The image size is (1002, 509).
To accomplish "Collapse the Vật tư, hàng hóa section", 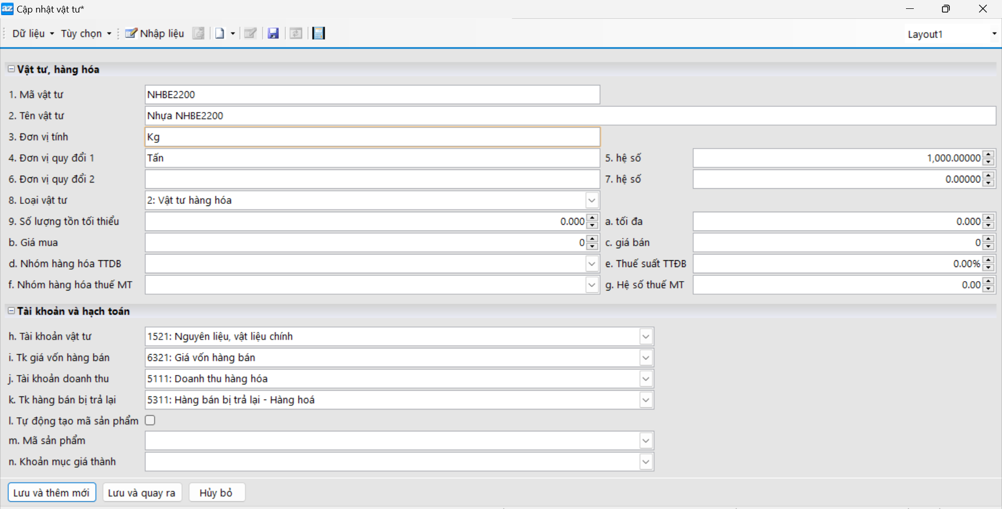I will tap(11, 69).
